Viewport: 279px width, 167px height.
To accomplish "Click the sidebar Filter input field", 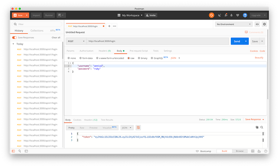I will (x=37, y=24).
